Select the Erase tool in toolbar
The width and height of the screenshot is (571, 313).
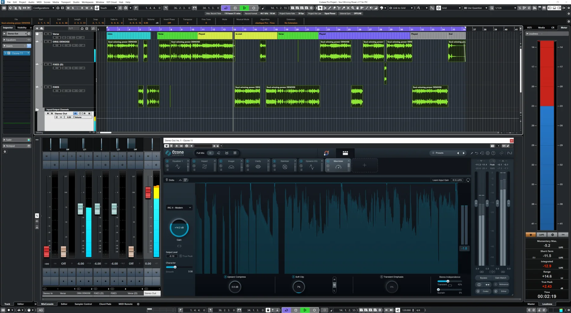[334, 8]
